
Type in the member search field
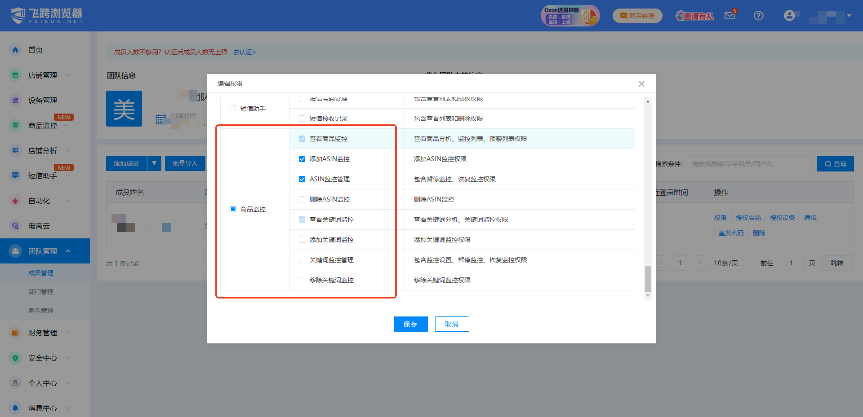pyautogui.click(x=750, y=163)
